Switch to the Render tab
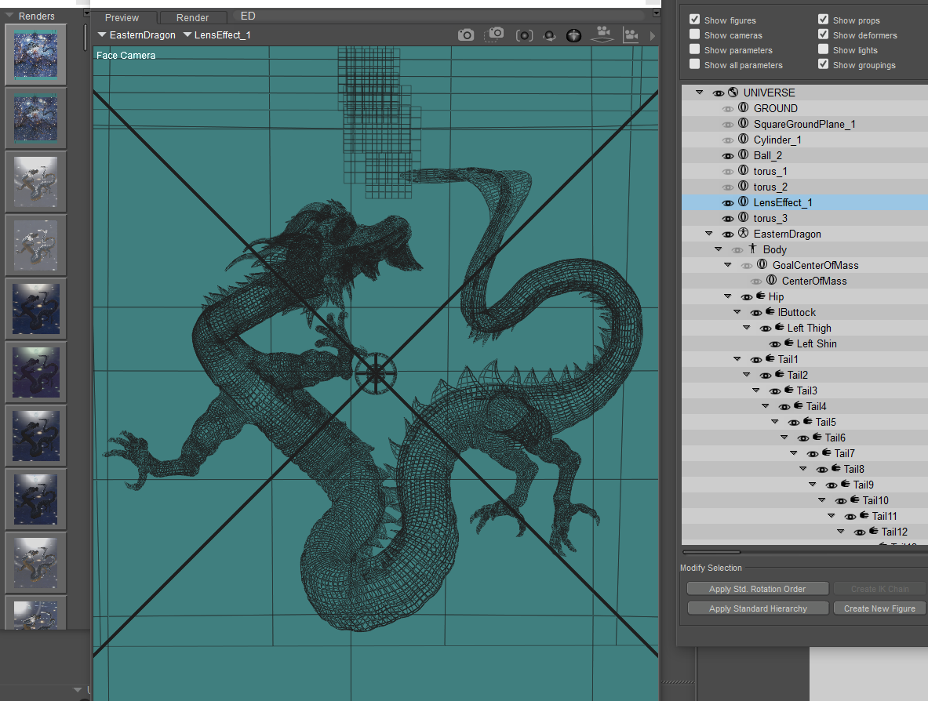 (192, 17)
